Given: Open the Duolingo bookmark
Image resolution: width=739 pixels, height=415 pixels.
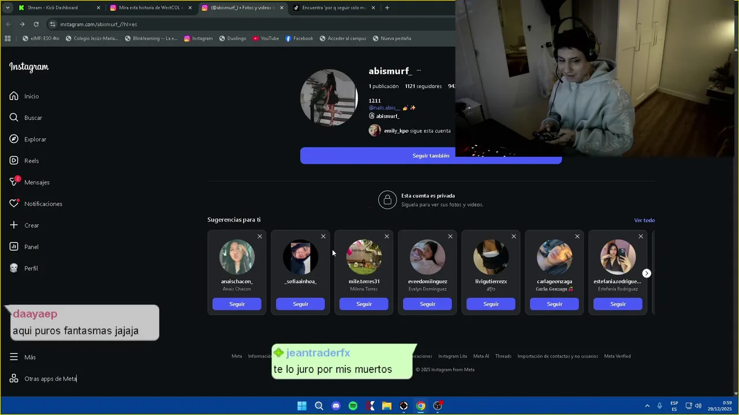Looking at the screenshot, I should (x=232, y=39).
